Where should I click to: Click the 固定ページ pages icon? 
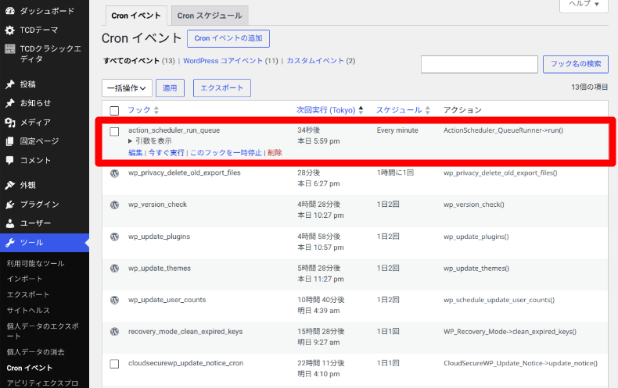(10, 141)
